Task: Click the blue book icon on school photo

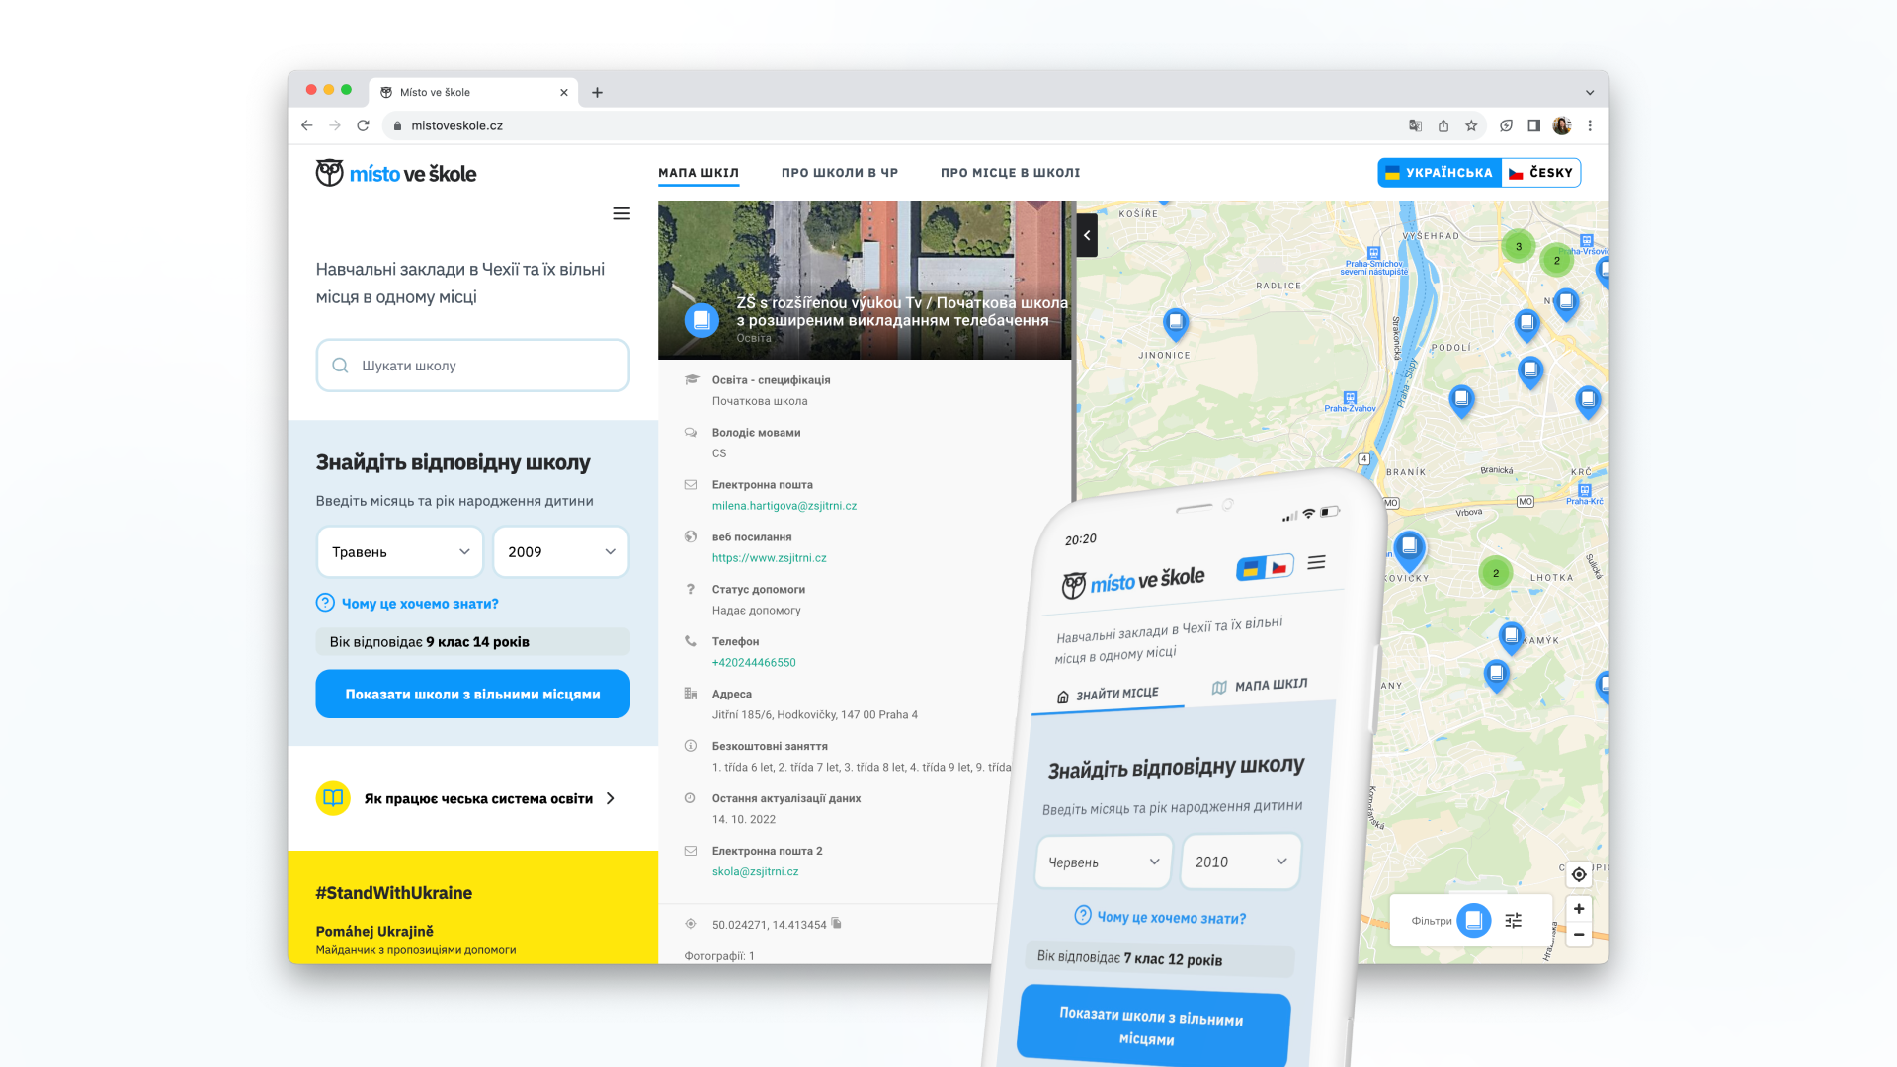Action: (701, 320)
